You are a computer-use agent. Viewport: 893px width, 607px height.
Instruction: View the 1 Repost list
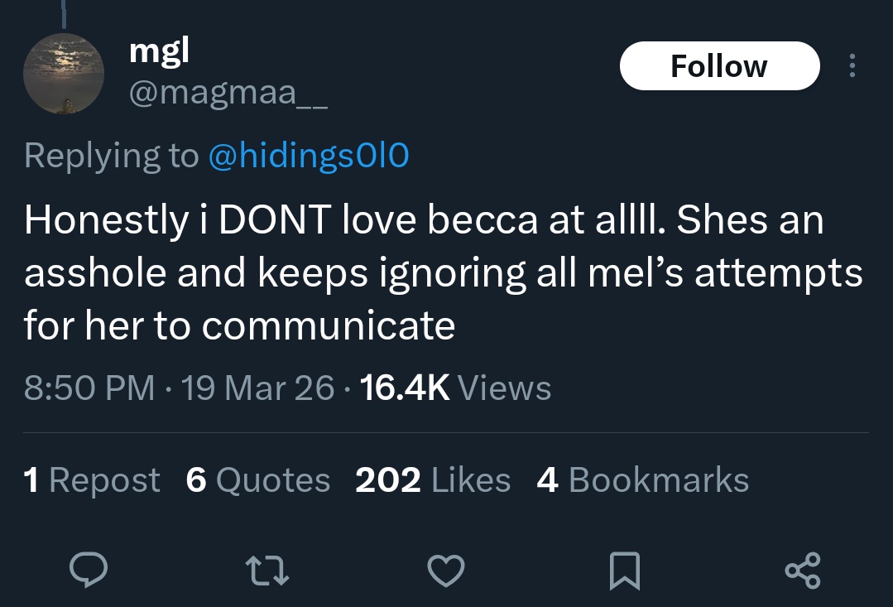click(x=92, y=480)
